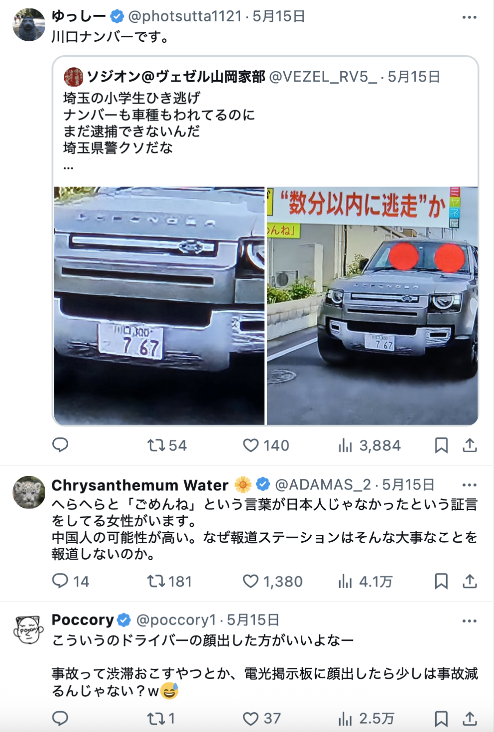Like the post with 1,380 likes

[272, 581]
